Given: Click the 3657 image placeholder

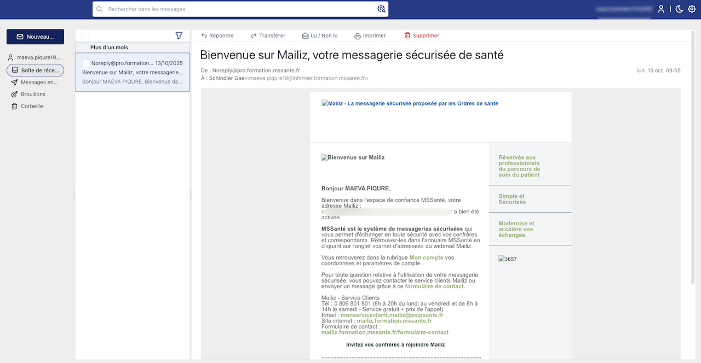Looking at the screenshot, I should tap(508, 259).
